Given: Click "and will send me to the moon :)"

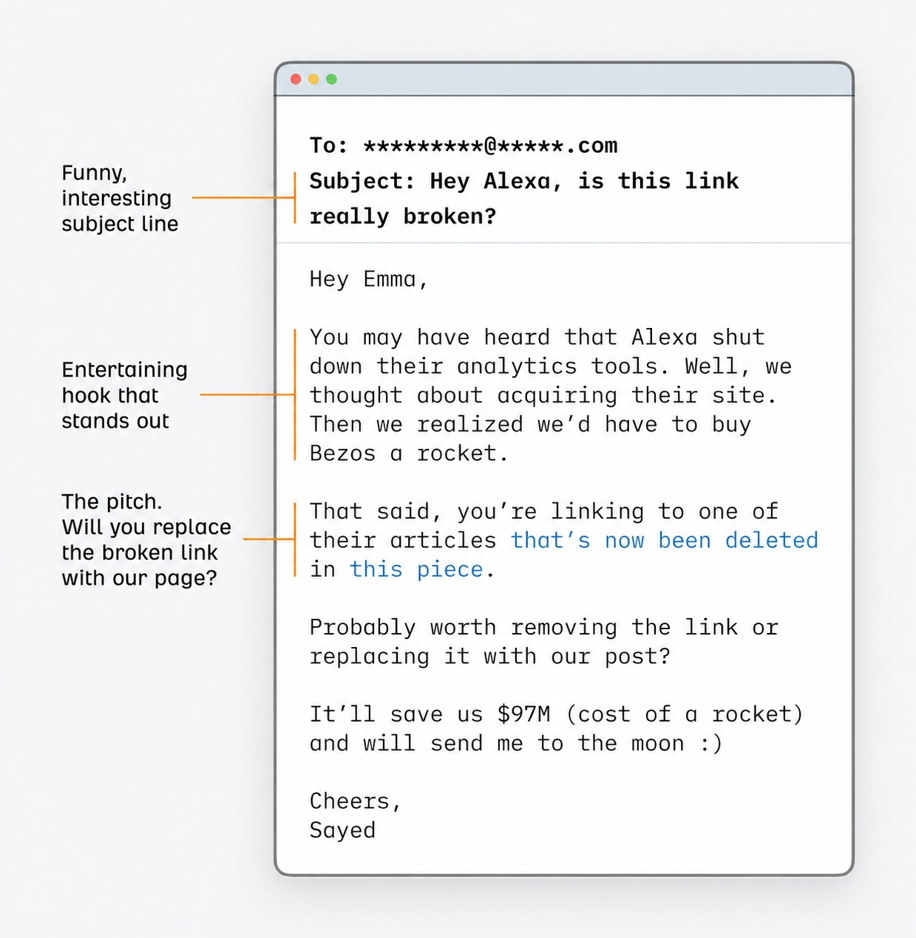Looking at the screenshot, I should [515, 743].
